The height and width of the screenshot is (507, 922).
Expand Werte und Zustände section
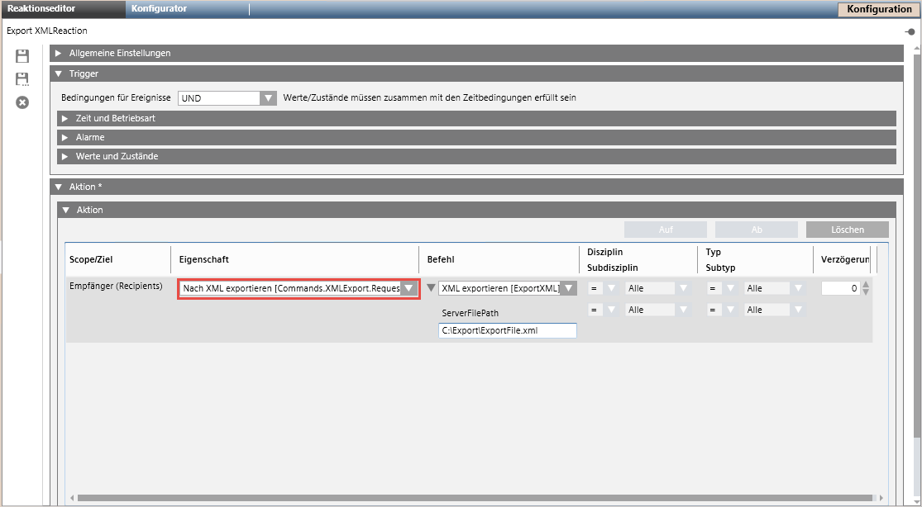[x=64, y=156]
